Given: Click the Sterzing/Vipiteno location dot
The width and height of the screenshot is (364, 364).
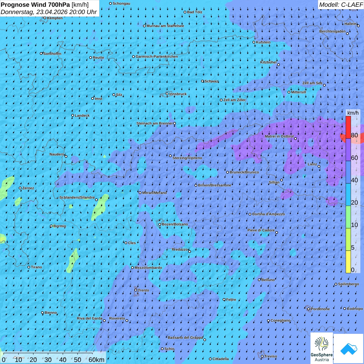Looking at the screenshot, I should pyautogui.click(x=170, y=156).
